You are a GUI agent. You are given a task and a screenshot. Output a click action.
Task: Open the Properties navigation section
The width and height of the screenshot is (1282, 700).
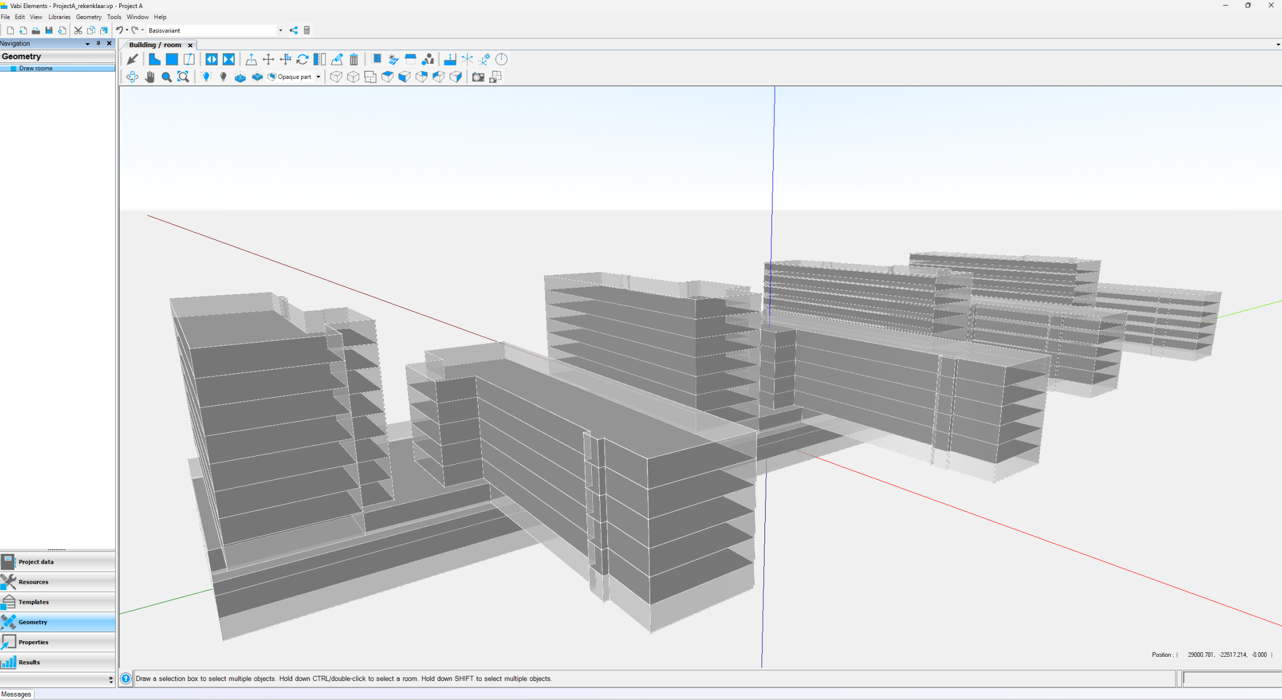(x=33, y=642)
